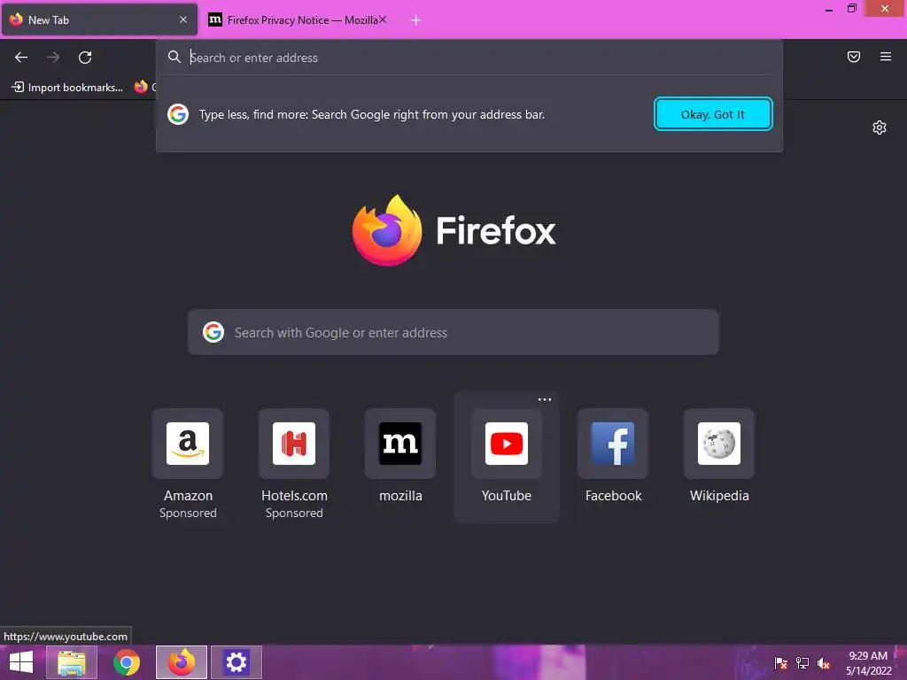Reload the current page
This screenshot has width=907, height=680.
[85, 58]
